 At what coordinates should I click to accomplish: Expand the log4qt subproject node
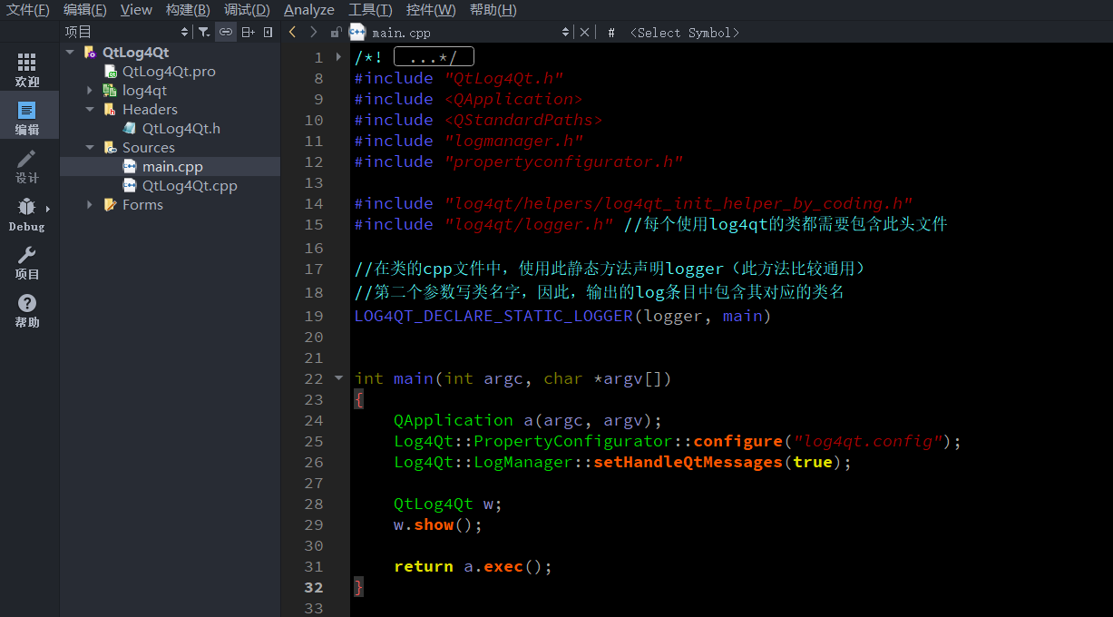pos(89,90)
